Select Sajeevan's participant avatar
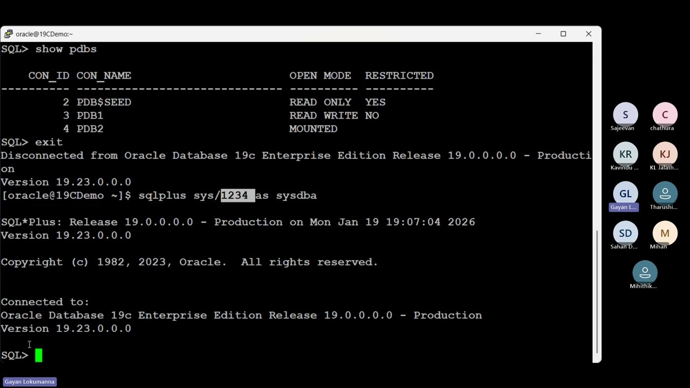The image size is (690, 388). tap(625, 114)
